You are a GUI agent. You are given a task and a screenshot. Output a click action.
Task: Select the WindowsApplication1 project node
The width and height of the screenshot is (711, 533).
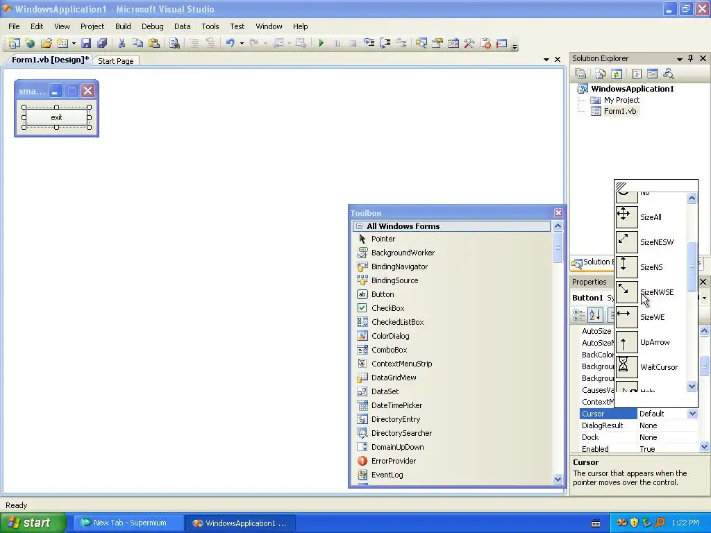tap(632, 89)
